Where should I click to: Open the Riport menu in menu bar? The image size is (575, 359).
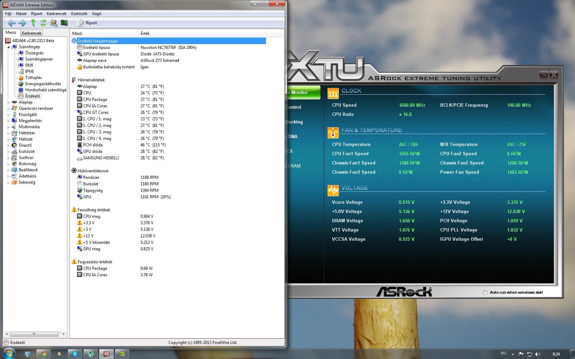click(37, 14)
